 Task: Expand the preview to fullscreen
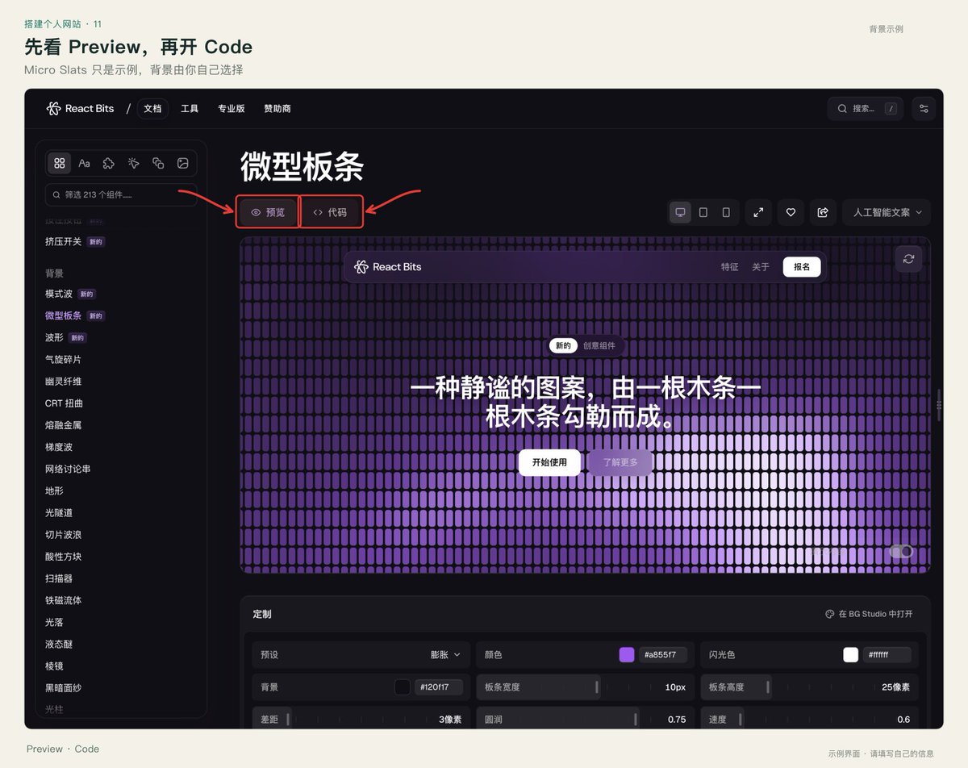758,212
